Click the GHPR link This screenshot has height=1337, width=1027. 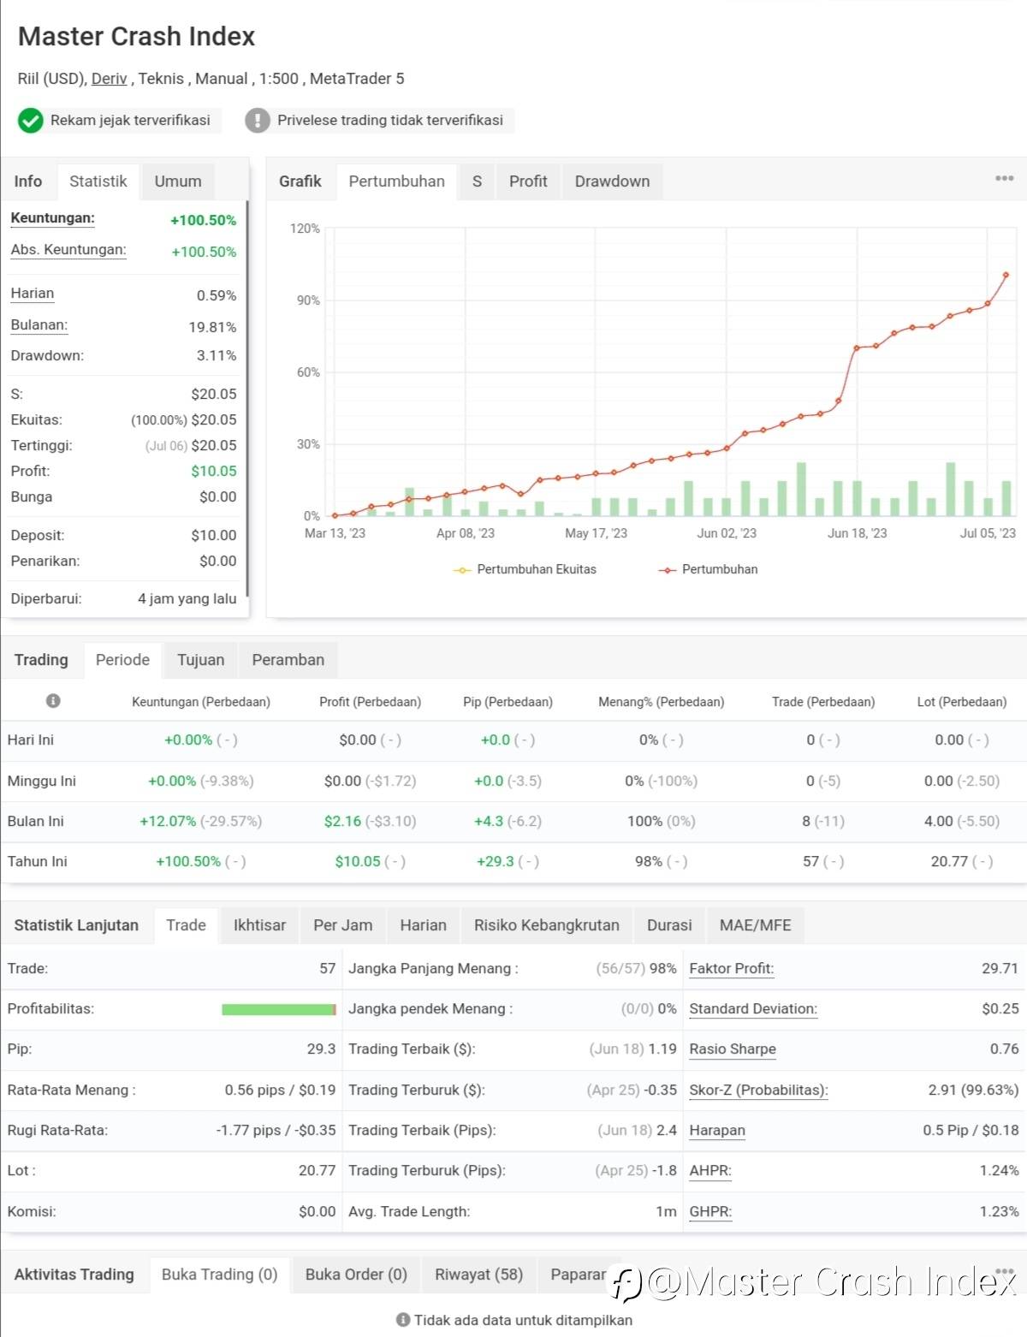pyautogui.click(x=710, y=1212)
